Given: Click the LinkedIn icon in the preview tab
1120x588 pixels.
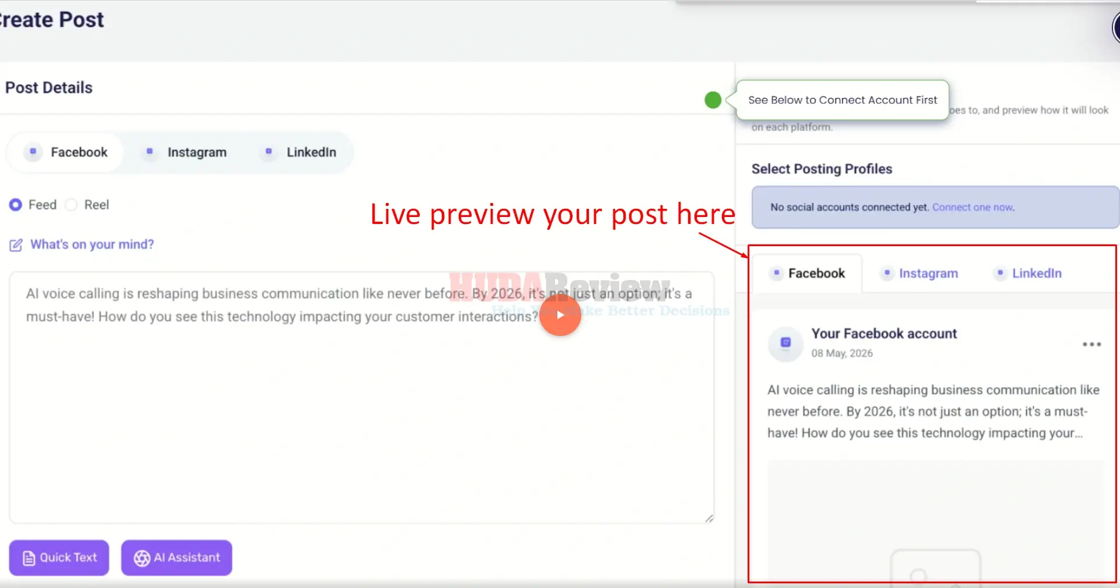Looking at the screenshot, I should pyautogui.click(x=1000, y=272).
